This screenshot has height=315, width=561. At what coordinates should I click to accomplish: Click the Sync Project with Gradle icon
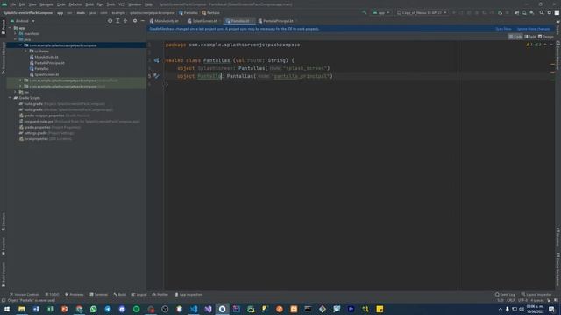coord(516,12)
